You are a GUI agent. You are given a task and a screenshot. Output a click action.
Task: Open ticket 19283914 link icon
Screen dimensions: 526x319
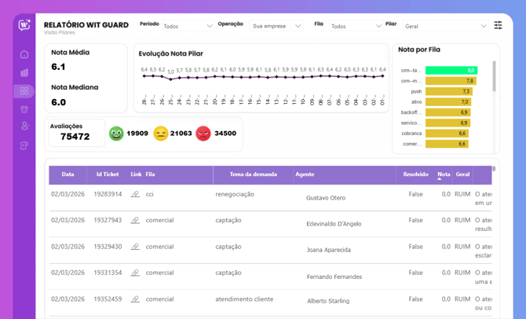tap(135, 194)
